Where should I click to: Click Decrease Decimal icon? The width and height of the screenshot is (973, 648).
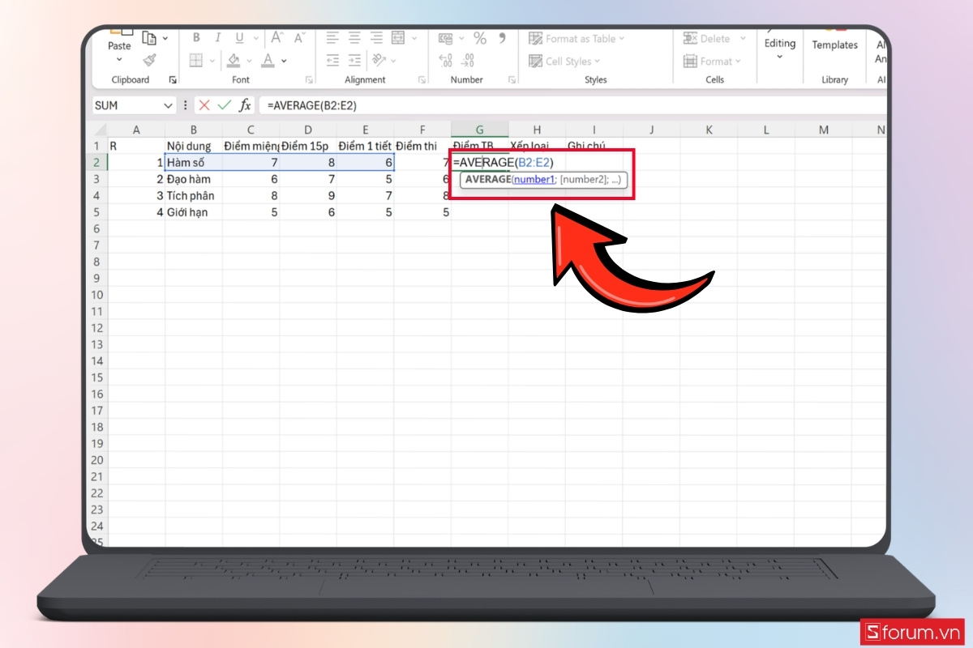[x=468, y=61]
